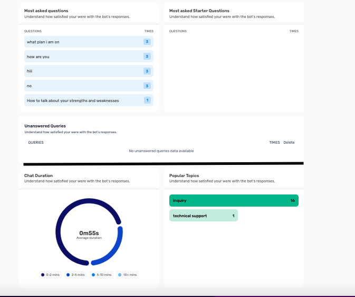Click the QUERIES column header
355x297 pixels.
click(x=36, y=143)
